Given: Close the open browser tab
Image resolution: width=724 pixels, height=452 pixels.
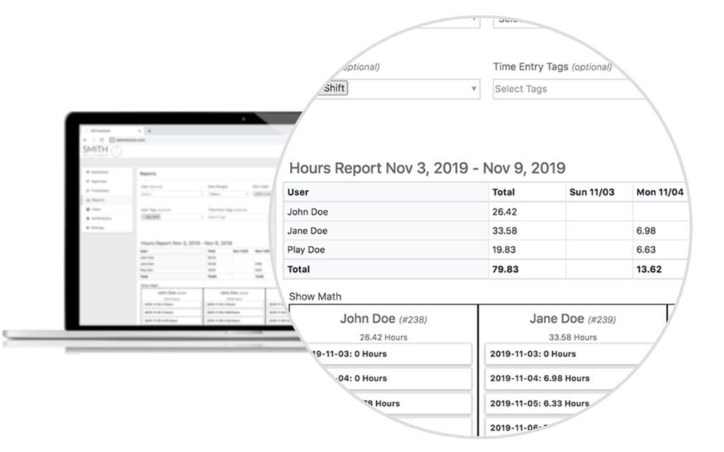Looking at the screenshot, I should [139, 131].
